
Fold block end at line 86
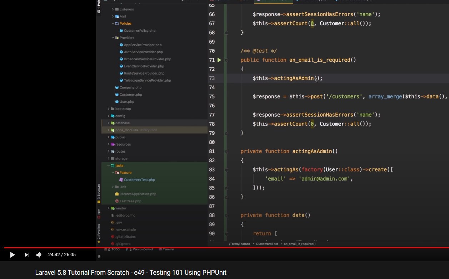click(x=226, y=197)
